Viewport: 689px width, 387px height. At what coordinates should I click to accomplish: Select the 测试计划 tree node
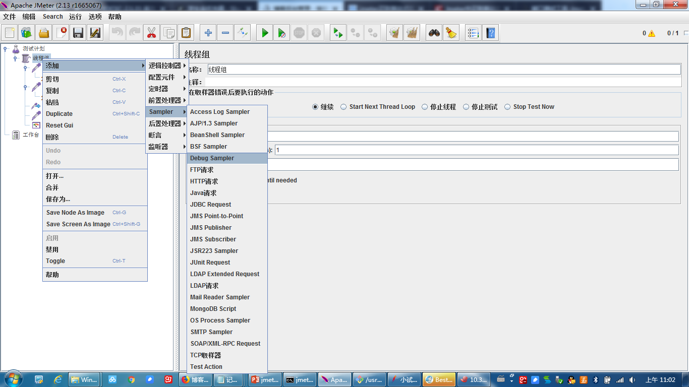click(33, 48)
